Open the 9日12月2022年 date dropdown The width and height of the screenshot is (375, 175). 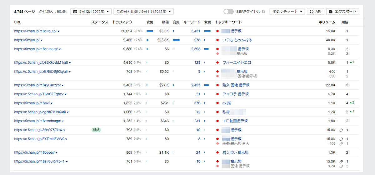(x=91, y=12)
